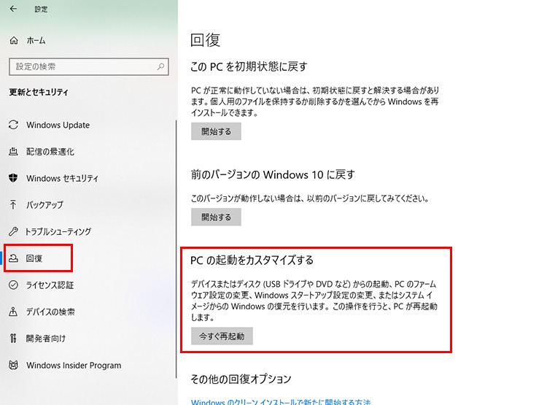Viewport: 547px width, 405px height.
Task: Select ホーム in the sidebar
Action: [x=36, y=42]
